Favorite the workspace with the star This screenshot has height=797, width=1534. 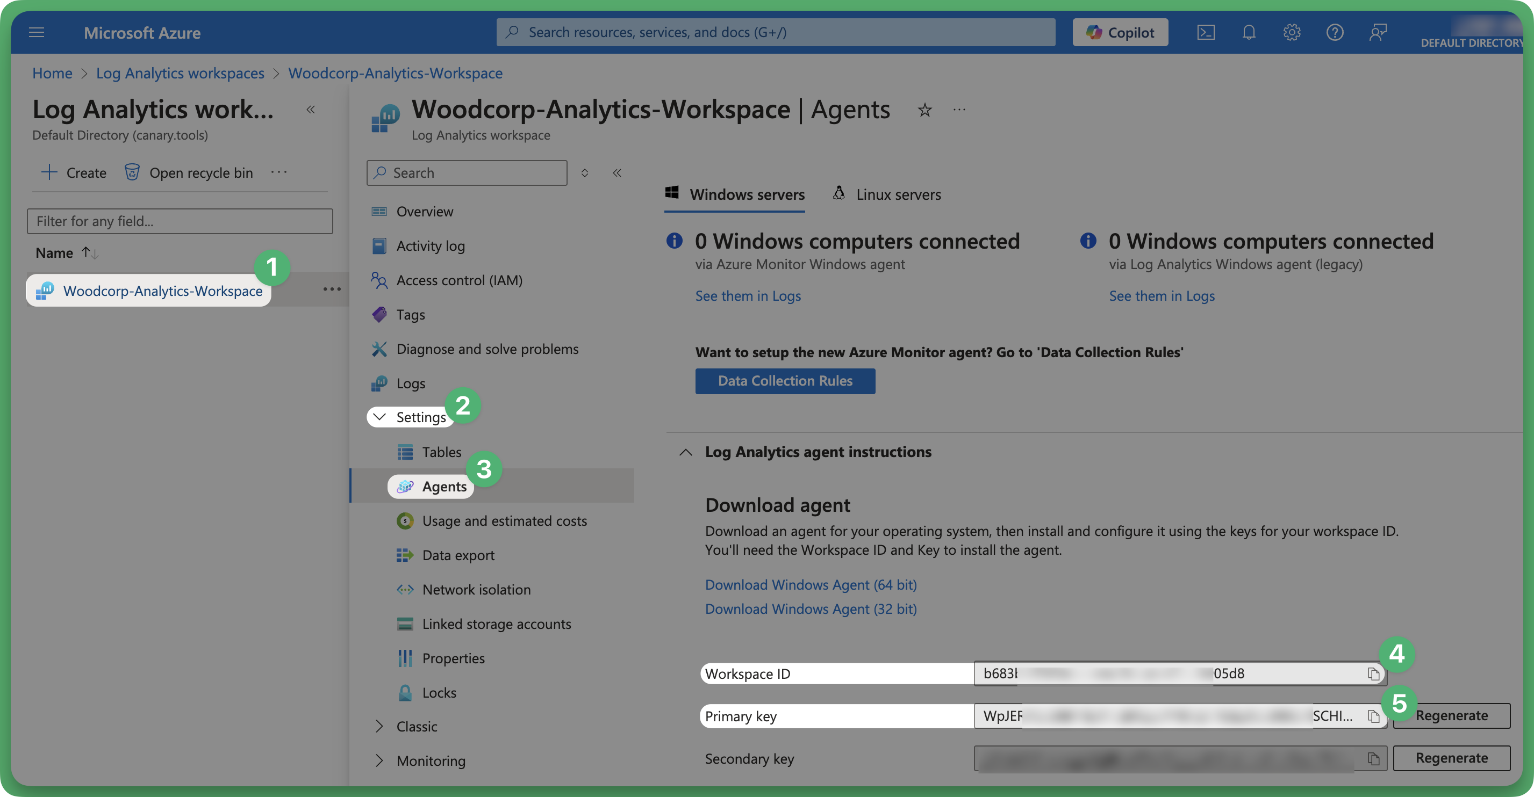point(924,110)
